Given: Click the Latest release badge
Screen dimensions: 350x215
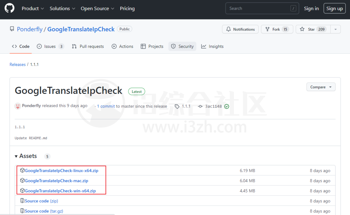Looking at the screenshot, I should tap(137, 91).
